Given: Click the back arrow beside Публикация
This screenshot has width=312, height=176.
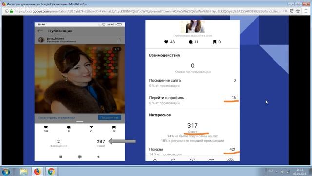Looking at the screenshot, I should 40,31.
